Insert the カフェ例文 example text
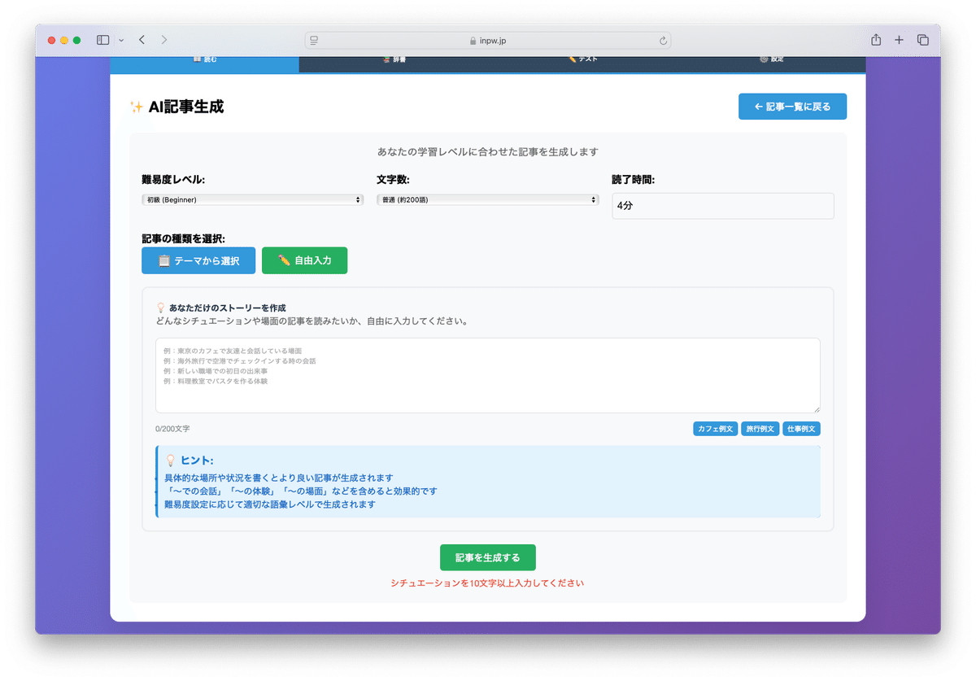The width and height of the screenshot is (976, 681). pyautogui.click(x=715, y=428)
